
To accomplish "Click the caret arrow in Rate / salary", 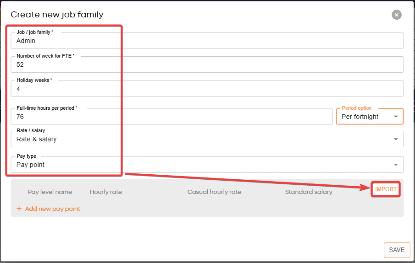I will [x=396, y=139].
